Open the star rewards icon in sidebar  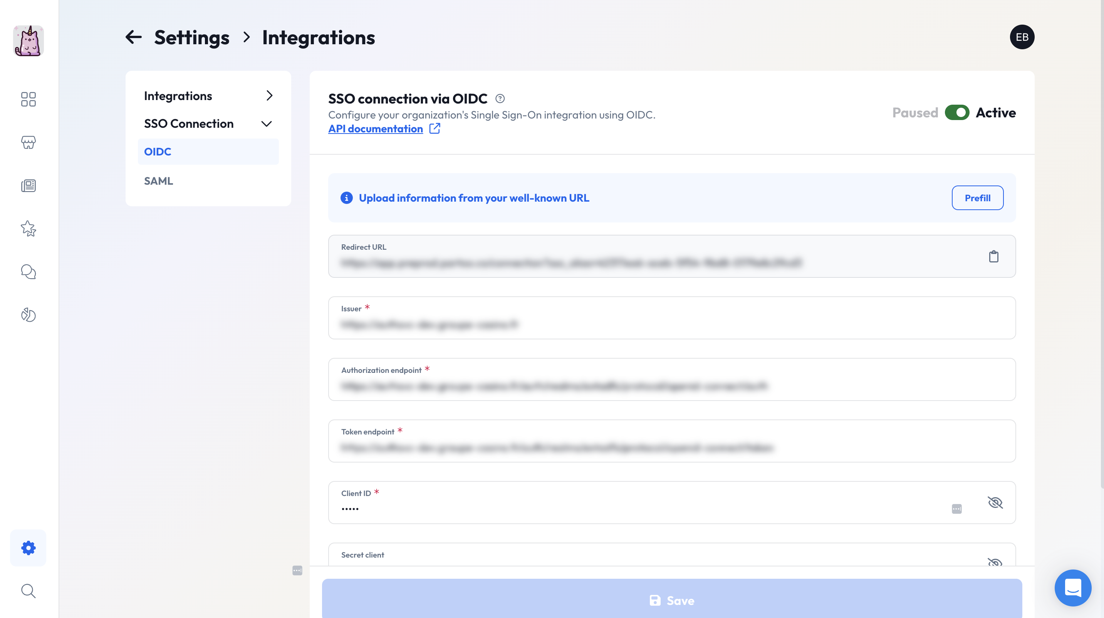(x=28, y=229)
